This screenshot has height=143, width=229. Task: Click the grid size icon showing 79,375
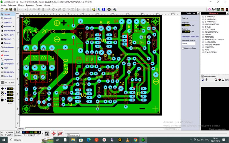[3, 83]
